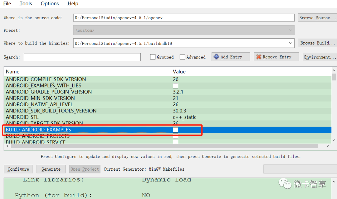
Task: Toggle the Advanced checkbox
Action: point(182,57)
